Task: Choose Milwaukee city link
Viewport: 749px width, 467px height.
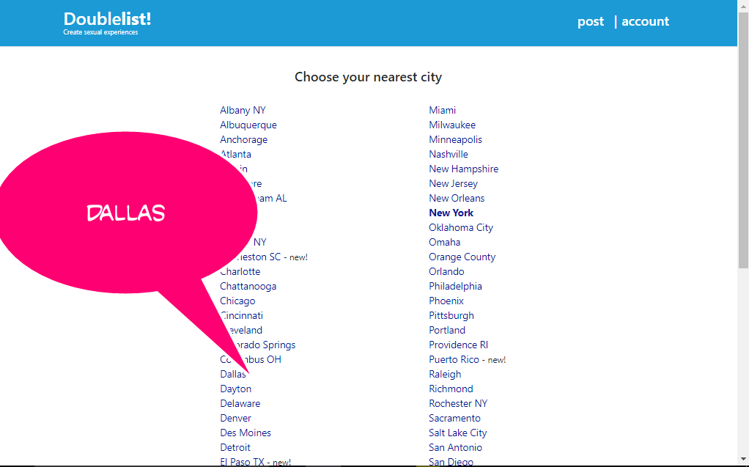Action: 452,125
